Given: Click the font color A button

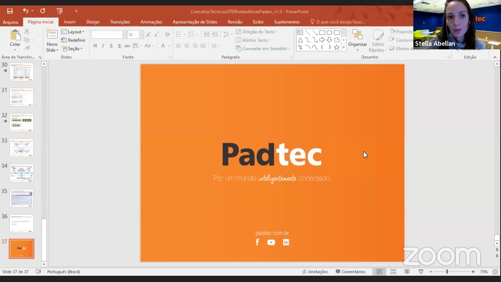Looking at the screenshot, I should pyautogui.click(x=163, y=46).
